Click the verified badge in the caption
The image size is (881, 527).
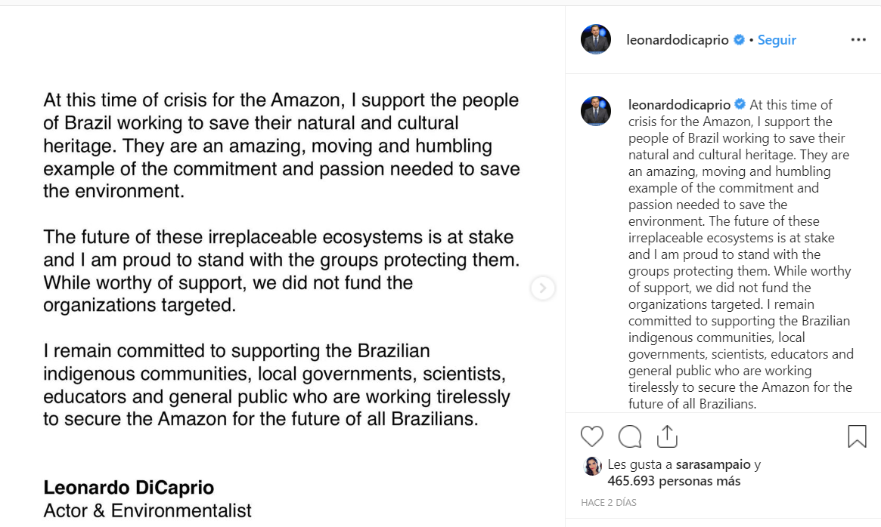[741, 105]
